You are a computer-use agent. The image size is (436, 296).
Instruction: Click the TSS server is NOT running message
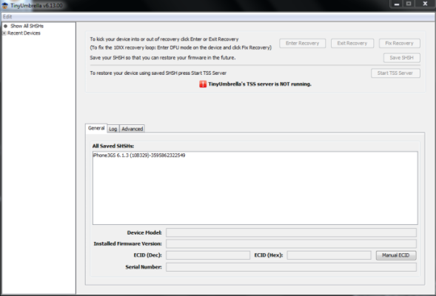click(x=260, y=84)
